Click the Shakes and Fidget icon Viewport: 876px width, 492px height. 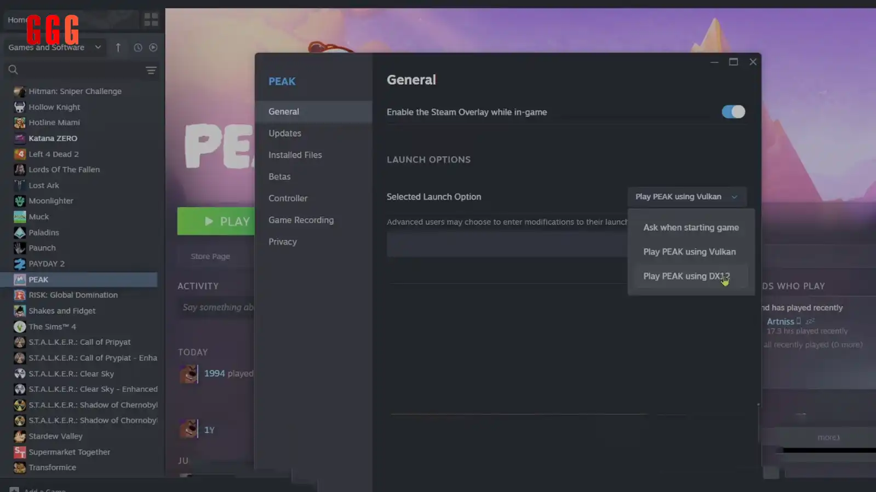[20, 311]
